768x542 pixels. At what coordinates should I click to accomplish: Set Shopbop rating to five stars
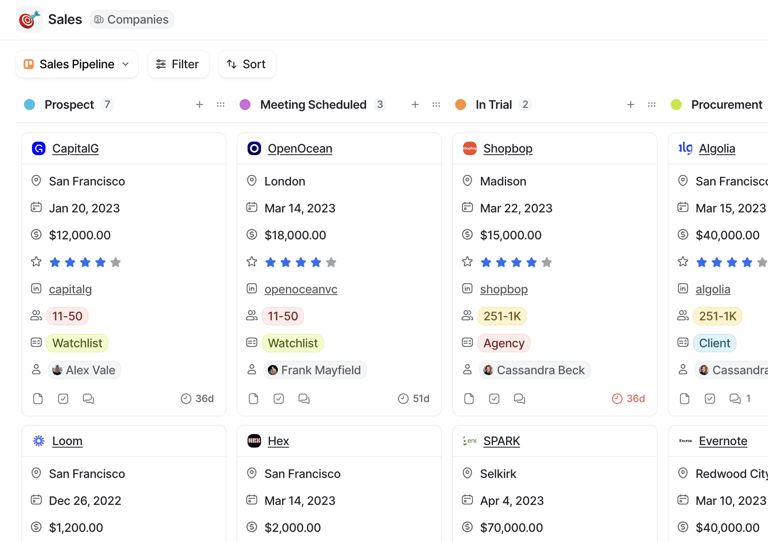point(547,263)
